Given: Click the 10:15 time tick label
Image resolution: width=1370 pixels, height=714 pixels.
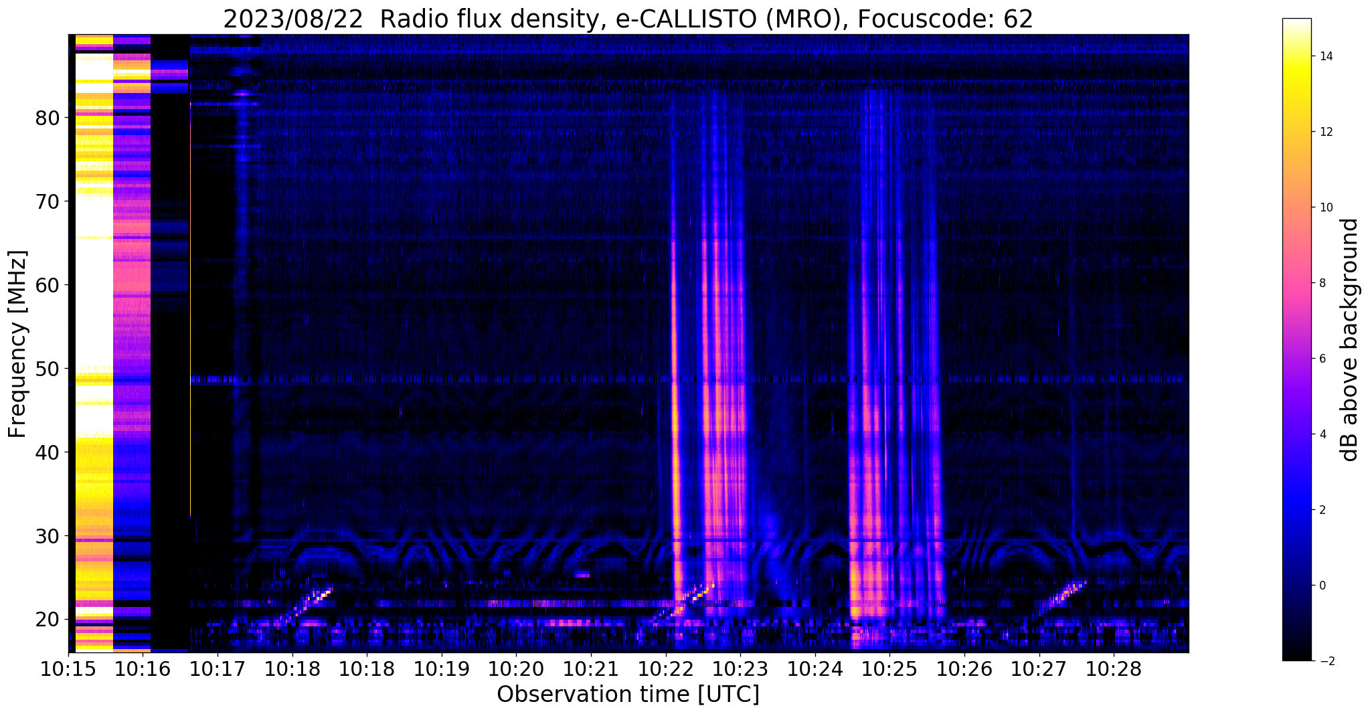Looking at the screenshot, I should tap(68, 669).
